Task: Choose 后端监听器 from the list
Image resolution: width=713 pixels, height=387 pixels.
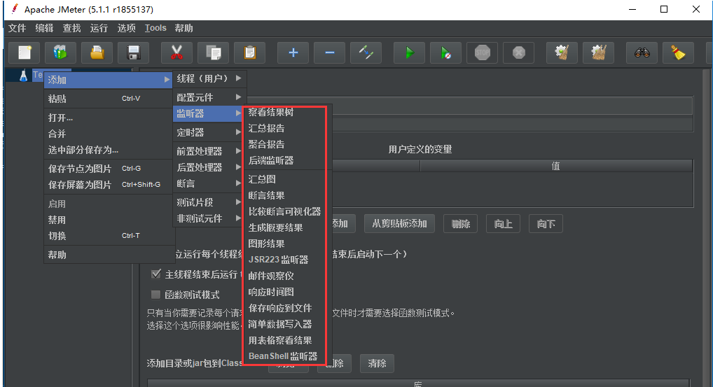Action: 285,160
